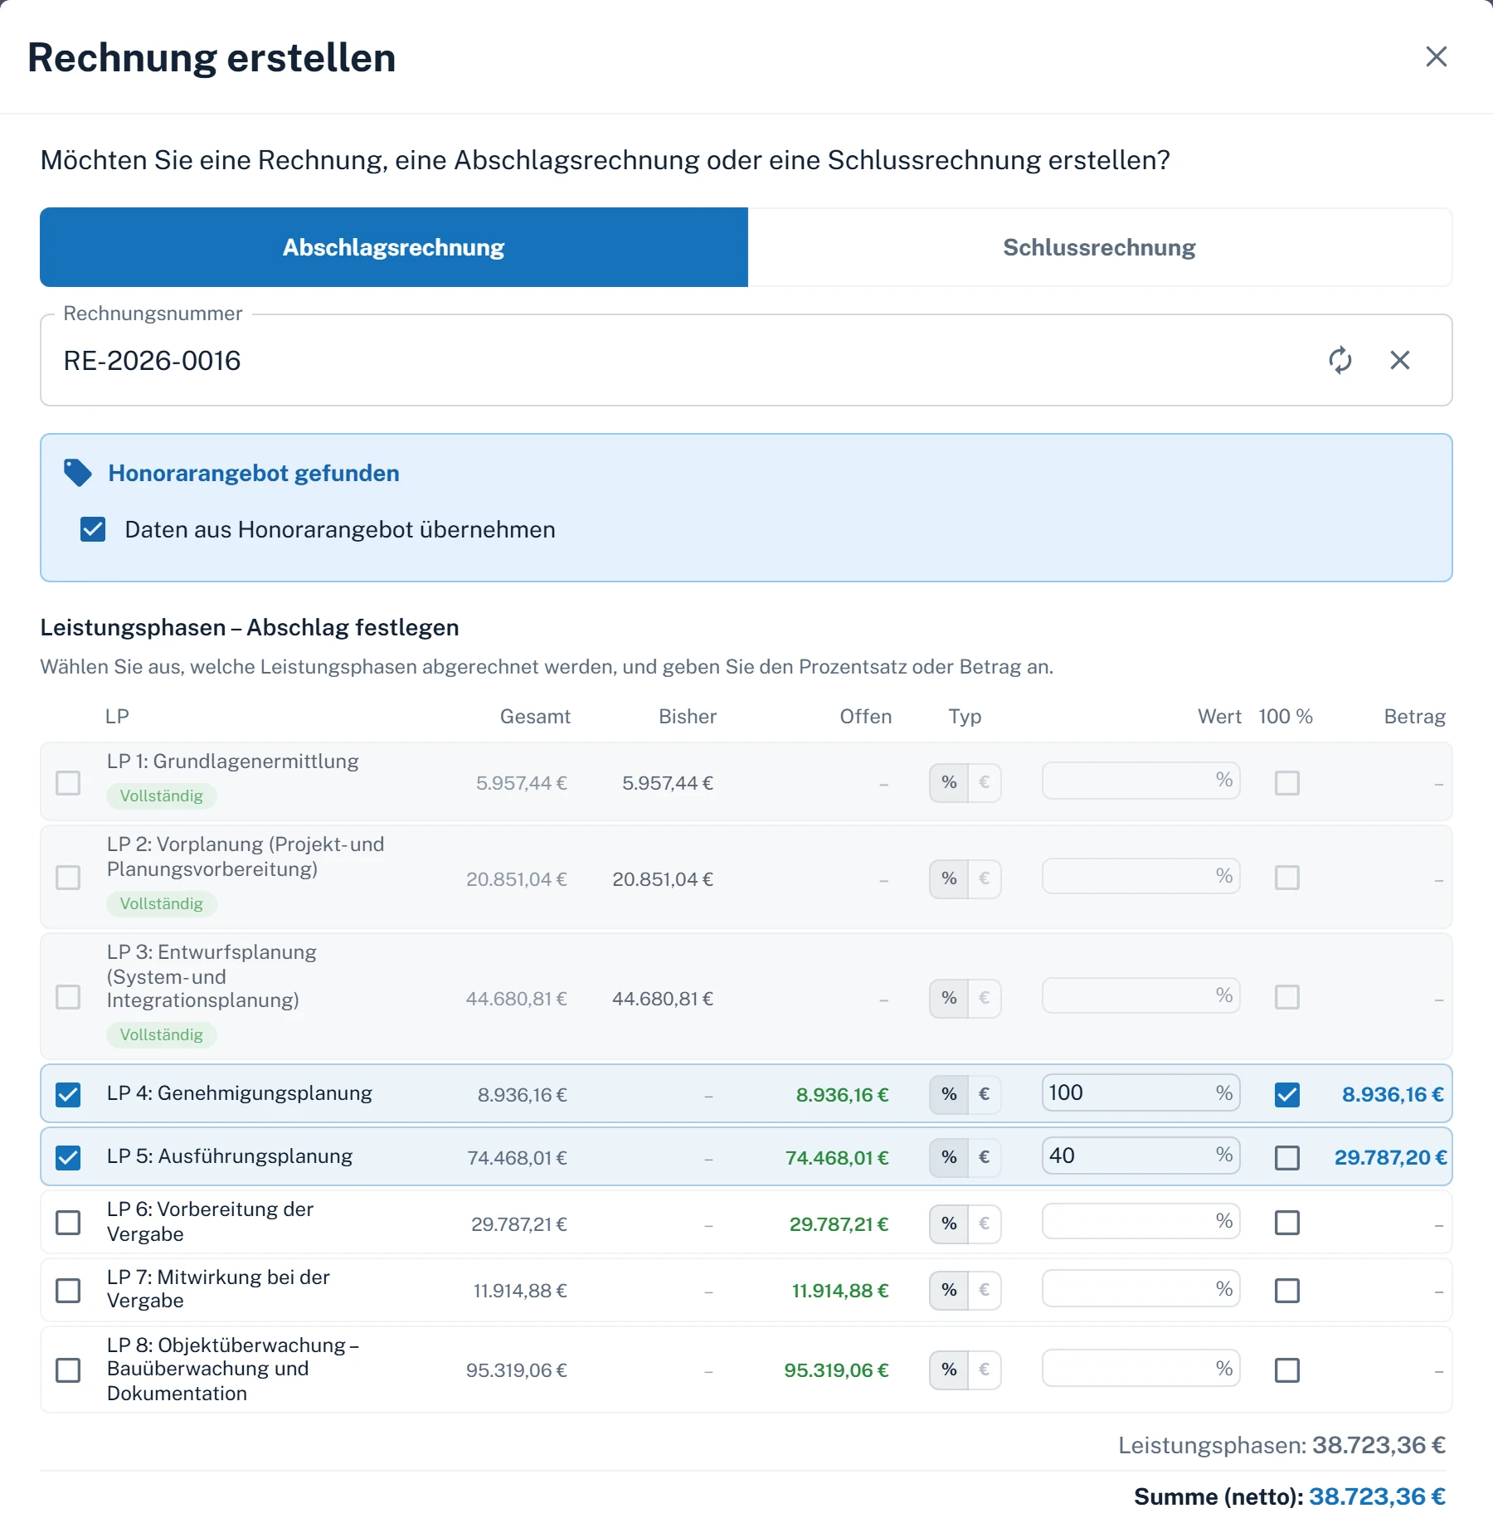Select the Abschlagsrechnung tab
The width and height of the screenshot is (1493, 1518).
[x=394, y=247]
